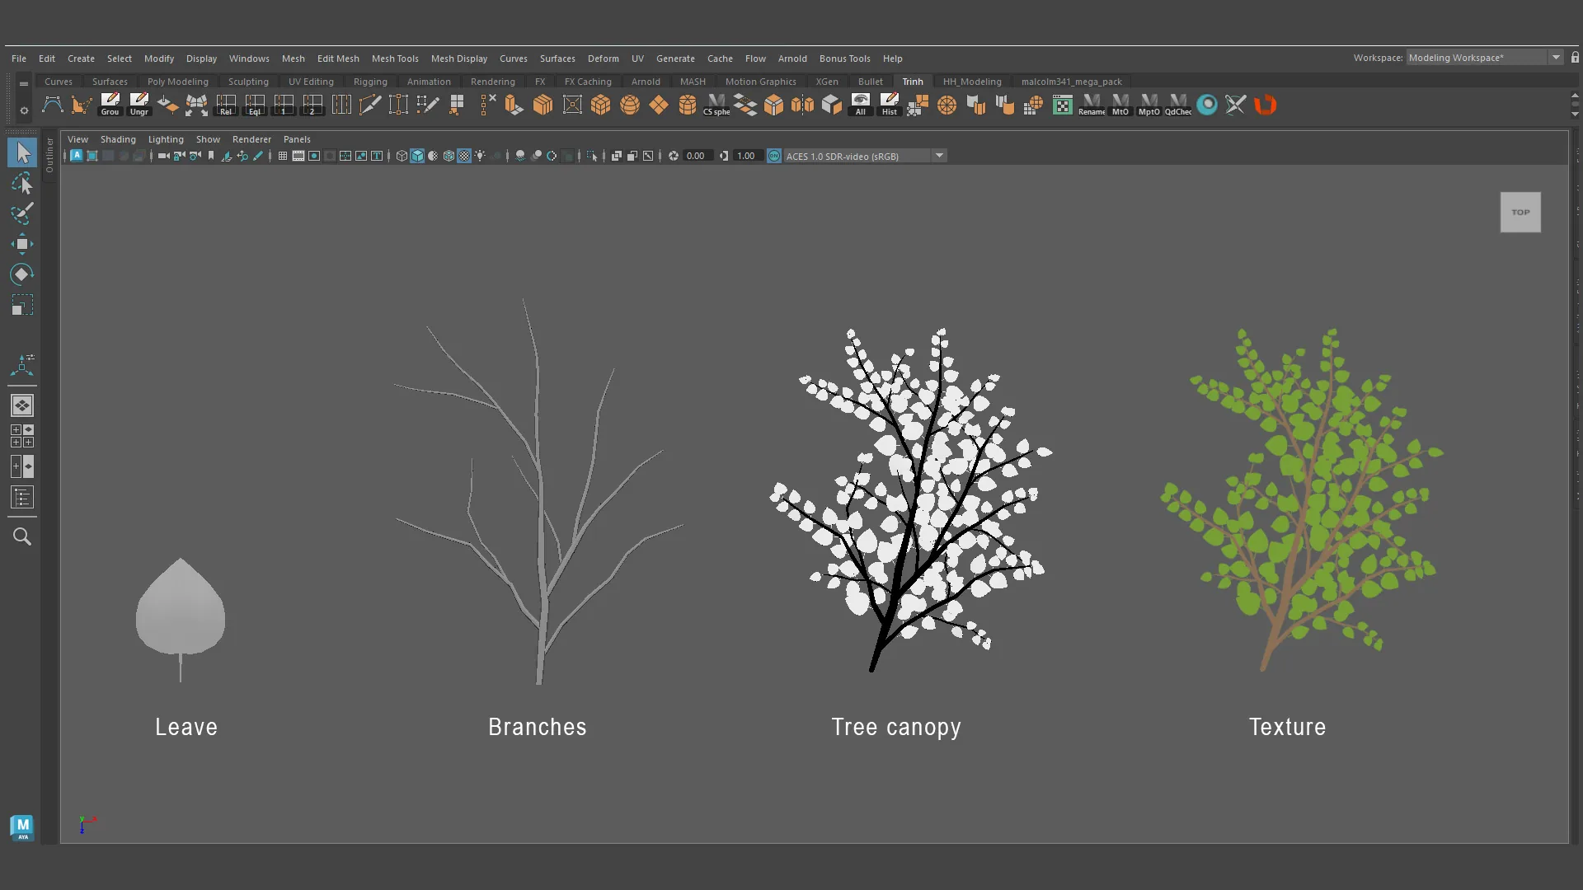Select the arrow Select tool
The image size is (1583, 890).
point(22,152)
